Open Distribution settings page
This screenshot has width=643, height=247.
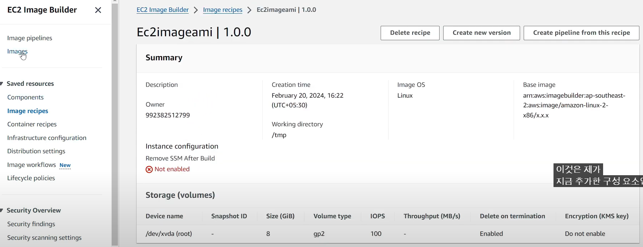point(36,151)
